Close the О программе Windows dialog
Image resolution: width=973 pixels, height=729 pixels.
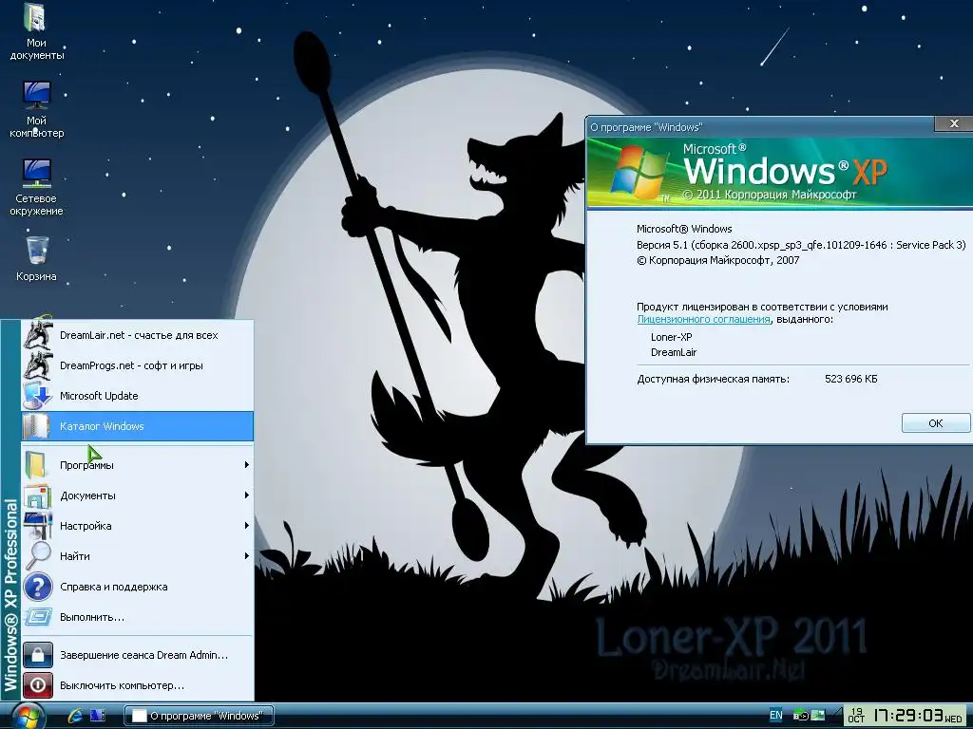[954, 124]
